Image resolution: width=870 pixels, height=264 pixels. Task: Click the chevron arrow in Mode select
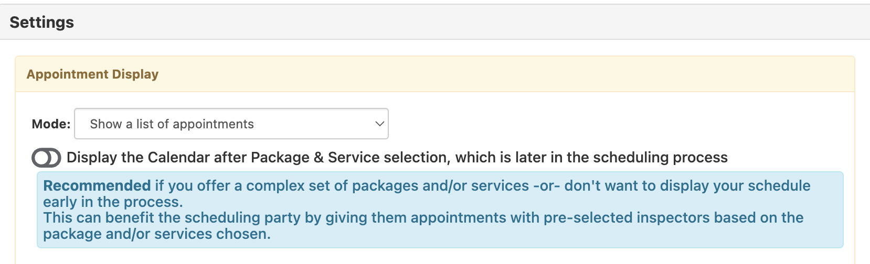(379, 124)
